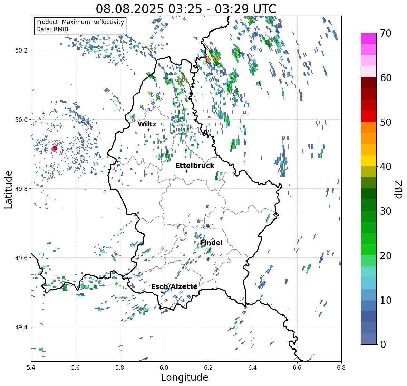Viewport: 407px width, 386px height.
Task: Click the Wiltz city label
Action: (x=147, y=124)
